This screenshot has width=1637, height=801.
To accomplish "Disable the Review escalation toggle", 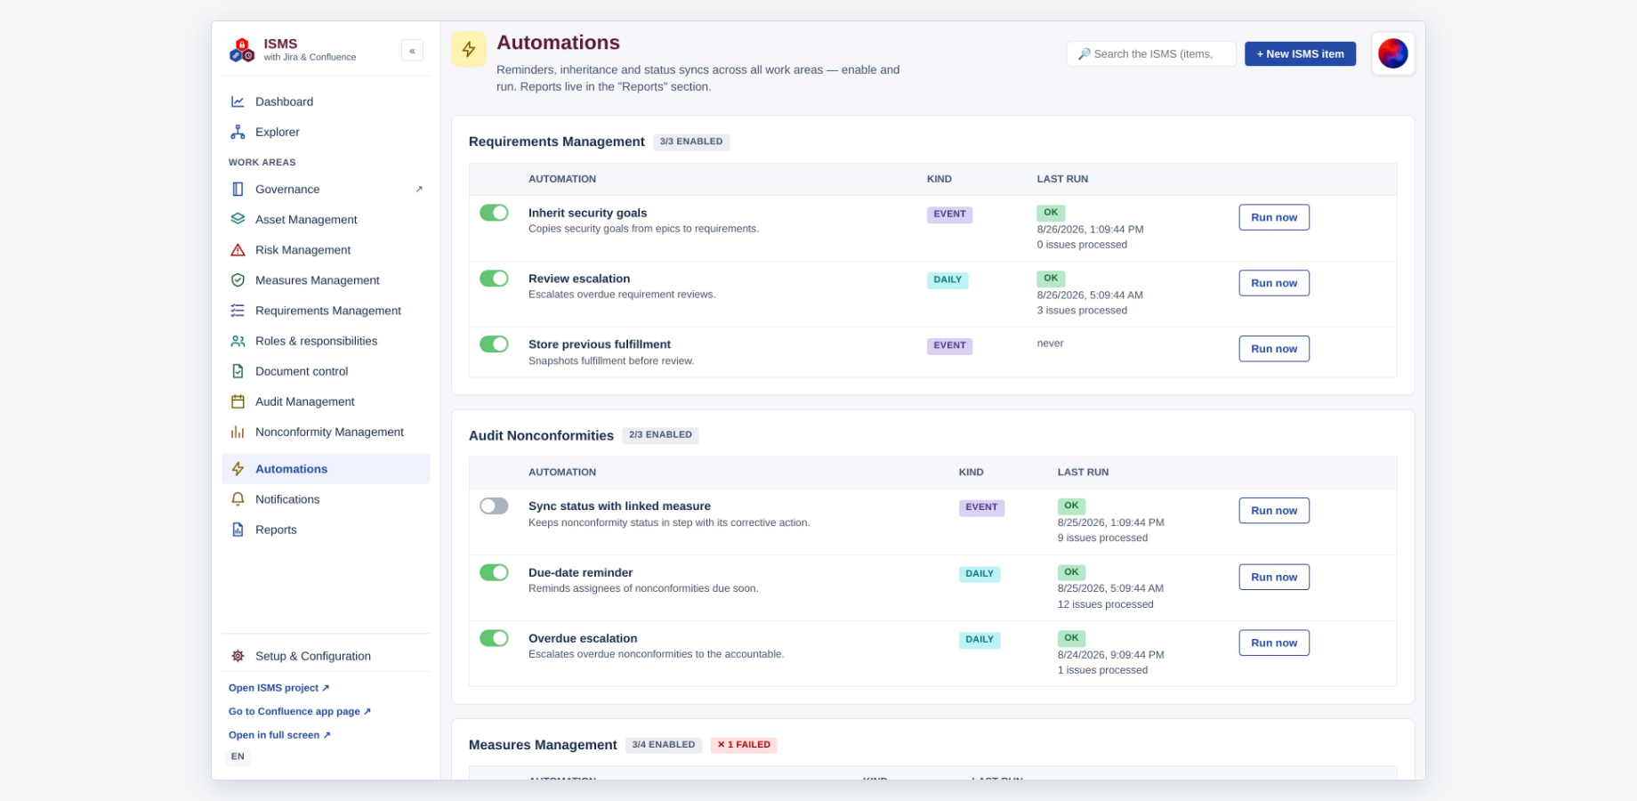I will click(x=494, y=279).
